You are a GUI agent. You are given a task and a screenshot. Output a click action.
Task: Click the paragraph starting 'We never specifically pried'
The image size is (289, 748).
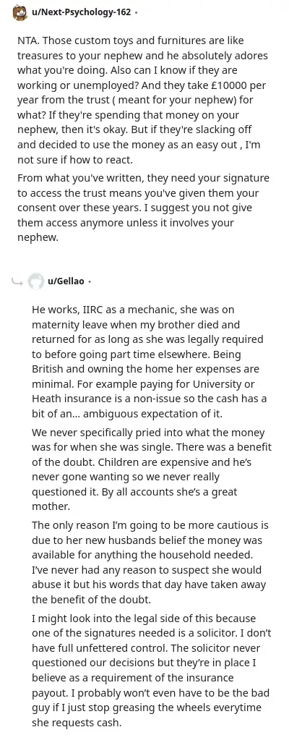click(152, 469)
